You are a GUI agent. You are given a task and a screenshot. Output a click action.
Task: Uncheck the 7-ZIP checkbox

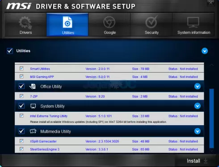pos(21,96)
